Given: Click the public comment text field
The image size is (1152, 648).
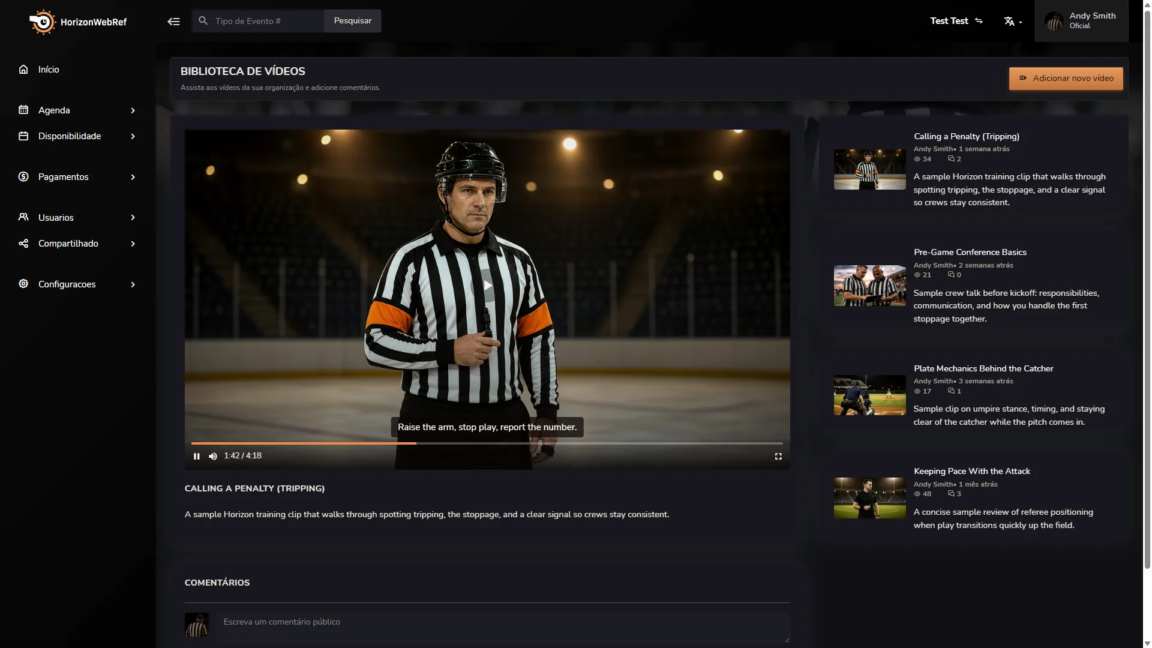Looking at the screenshot, I should pyautogui.click(x=503, y=628).
